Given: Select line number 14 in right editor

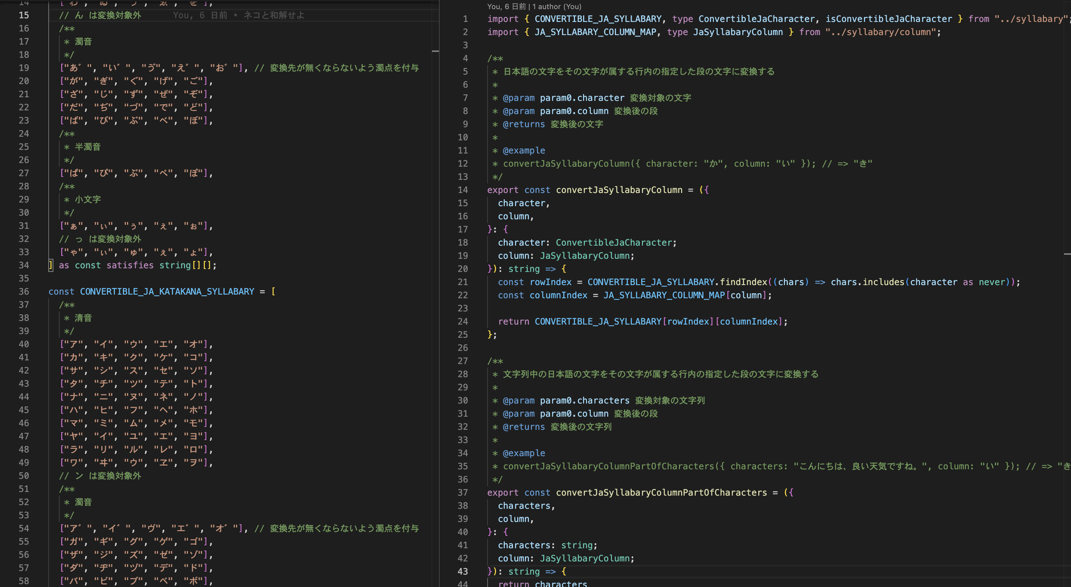Looking at the screenshot, I should pyautogui.click(x=463, y=190).
